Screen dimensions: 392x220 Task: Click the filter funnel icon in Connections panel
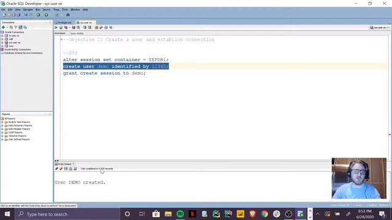pos(16,27)
